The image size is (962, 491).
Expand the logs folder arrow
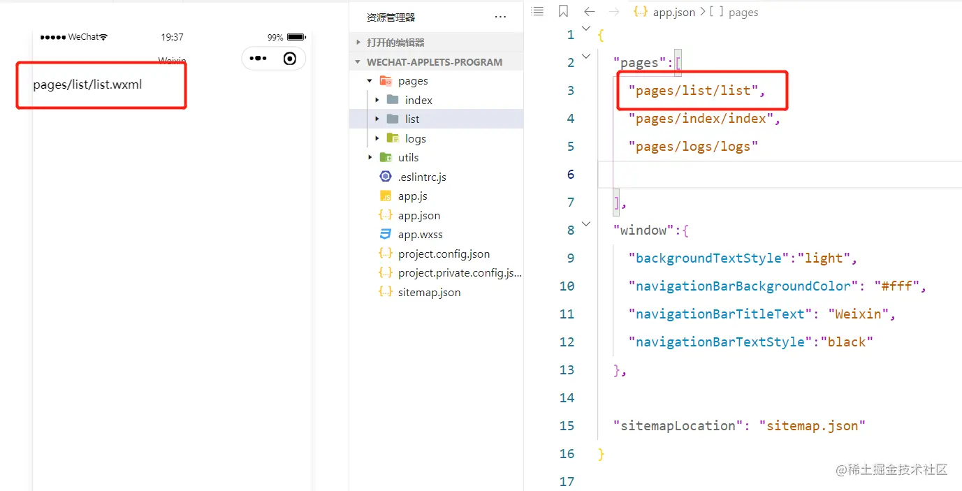click(377, 138)
